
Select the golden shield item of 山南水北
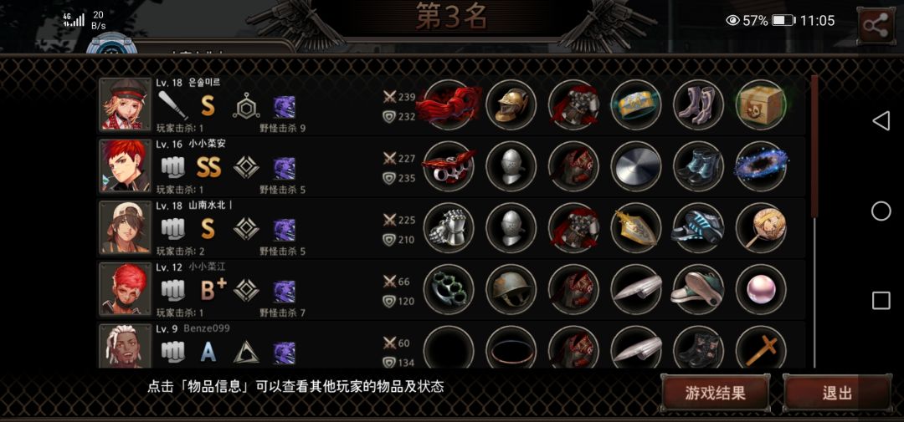[636, 227]
